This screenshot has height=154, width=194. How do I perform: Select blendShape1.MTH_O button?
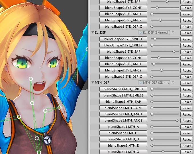coord(123,152)
